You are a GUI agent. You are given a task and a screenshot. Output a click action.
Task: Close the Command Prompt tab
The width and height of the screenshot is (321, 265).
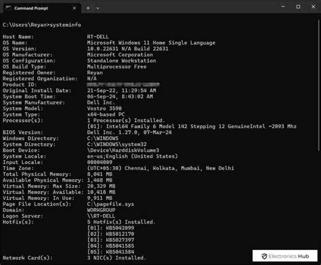74,8
